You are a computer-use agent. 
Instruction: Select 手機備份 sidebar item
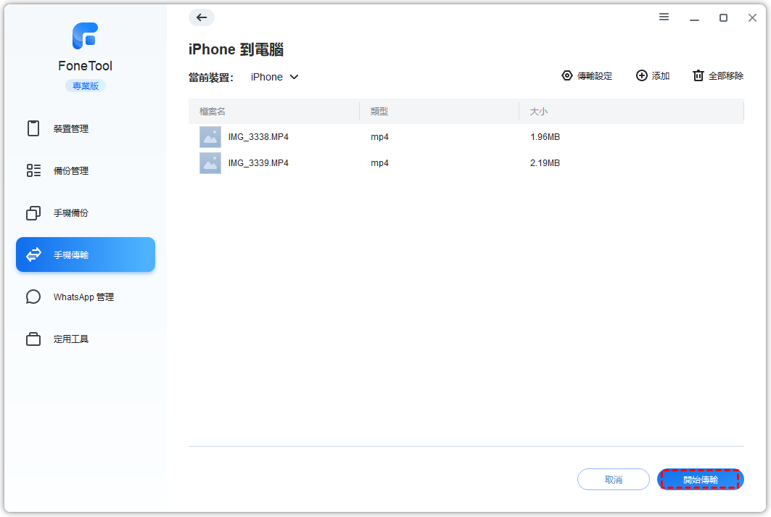pyautogui.click(x=71, y=213)
